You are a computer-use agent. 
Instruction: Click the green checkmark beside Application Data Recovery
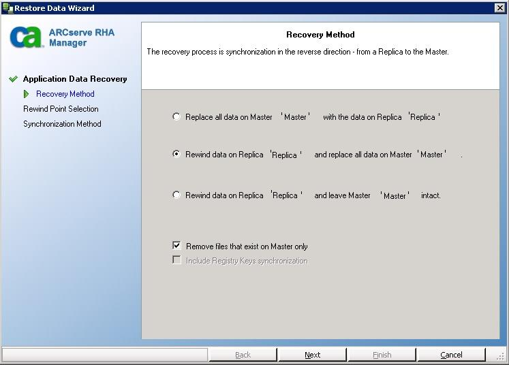pos(14,79)
